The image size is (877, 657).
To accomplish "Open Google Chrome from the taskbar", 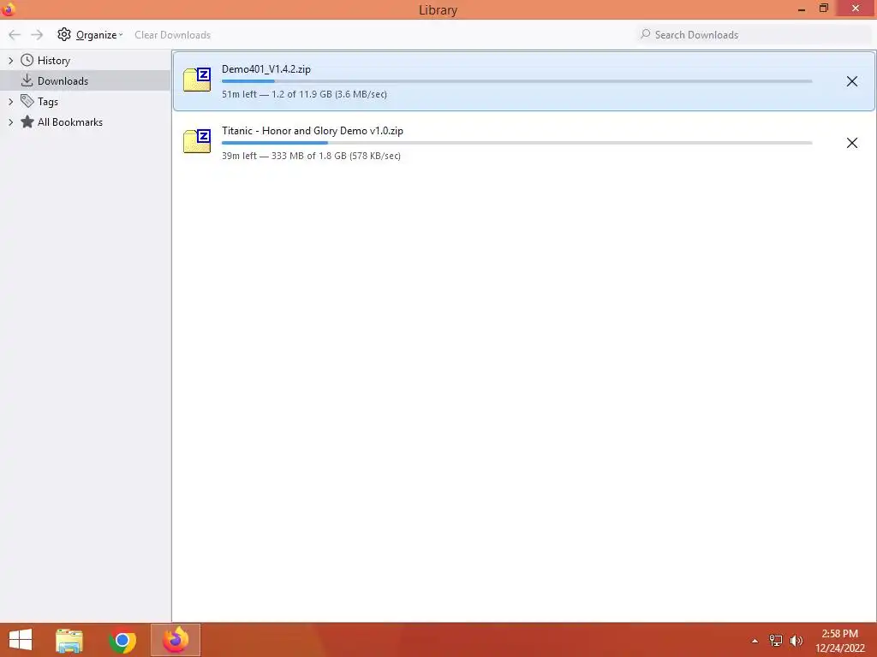I will coord(122,640).
